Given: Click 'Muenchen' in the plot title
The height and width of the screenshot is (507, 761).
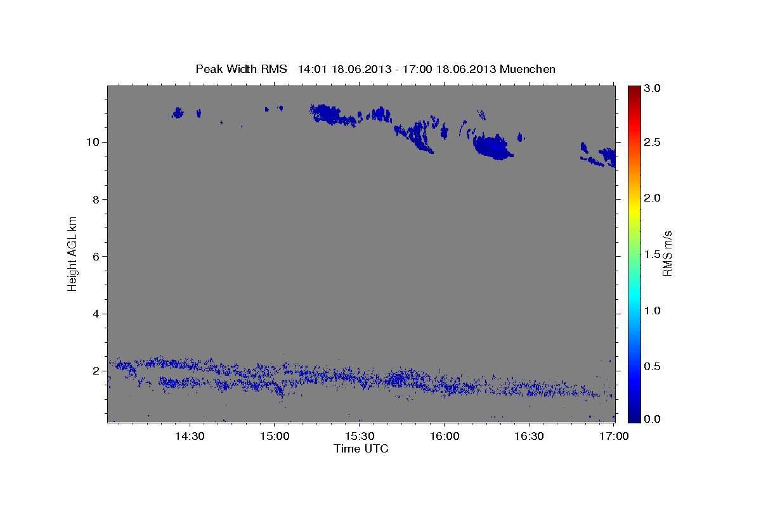Looking at the screenshot, I should 528,69.
